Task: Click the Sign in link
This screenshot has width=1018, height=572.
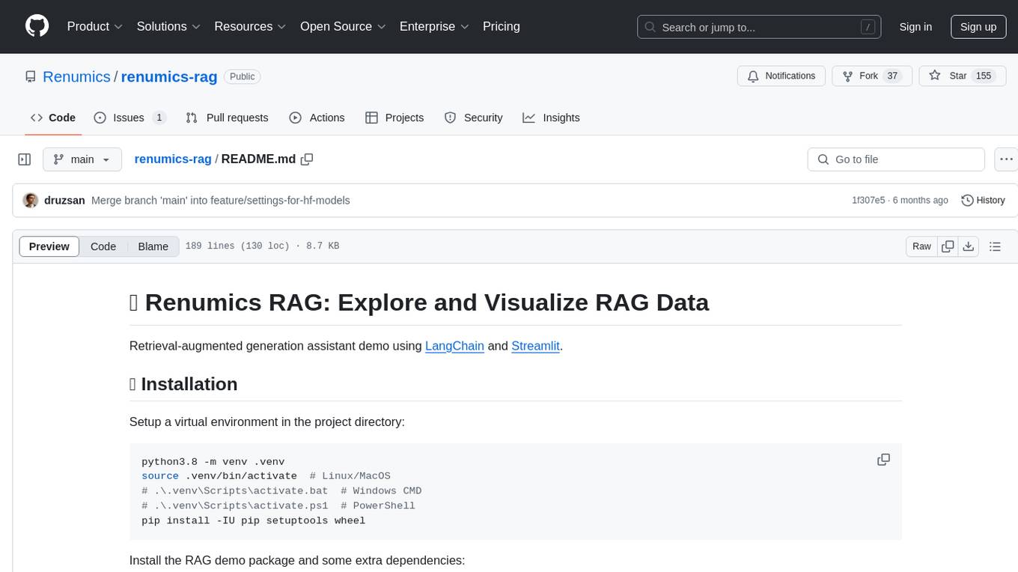Action: pos(915,27)
